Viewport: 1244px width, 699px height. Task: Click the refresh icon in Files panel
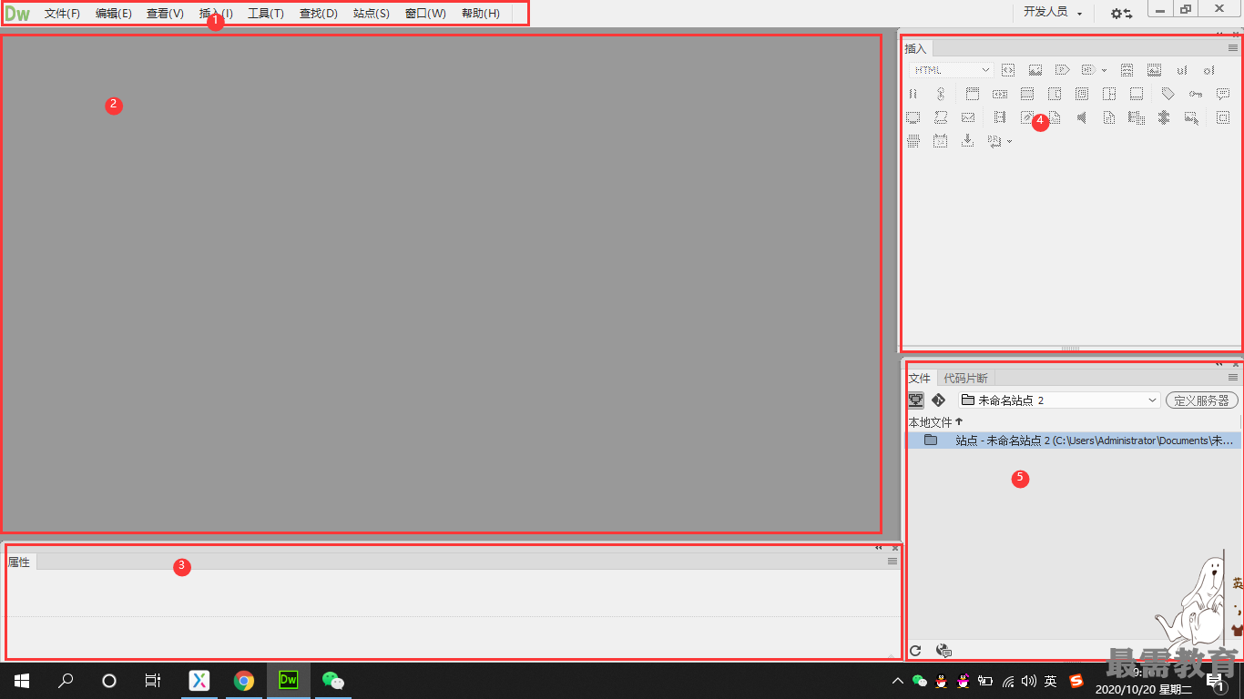915,650
